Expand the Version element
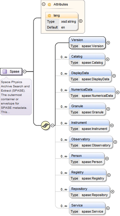Screen dimensions: 120x216 (x=108, y=43)
